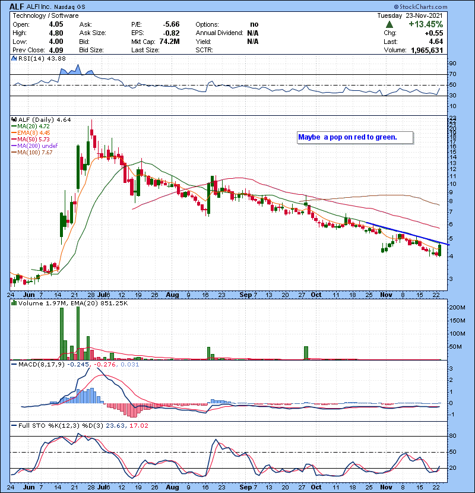
Task: Click the Volume 1.97M, EMA(20) 851.25K label
Action: tap(73, 304)
